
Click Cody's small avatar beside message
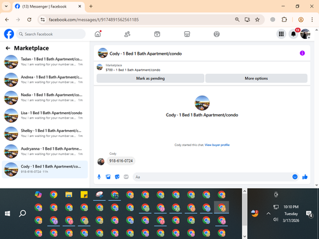tap(101, 161)
